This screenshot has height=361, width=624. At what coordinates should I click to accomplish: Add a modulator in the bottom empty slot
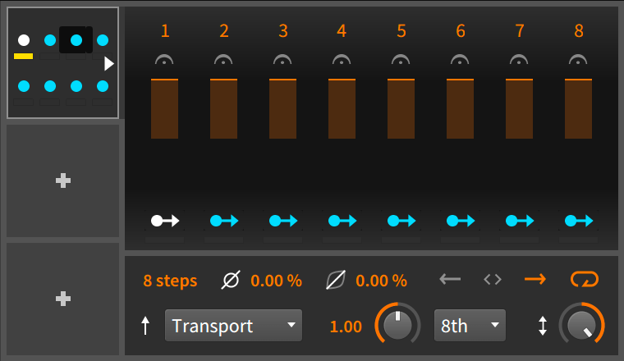[63, 299]
